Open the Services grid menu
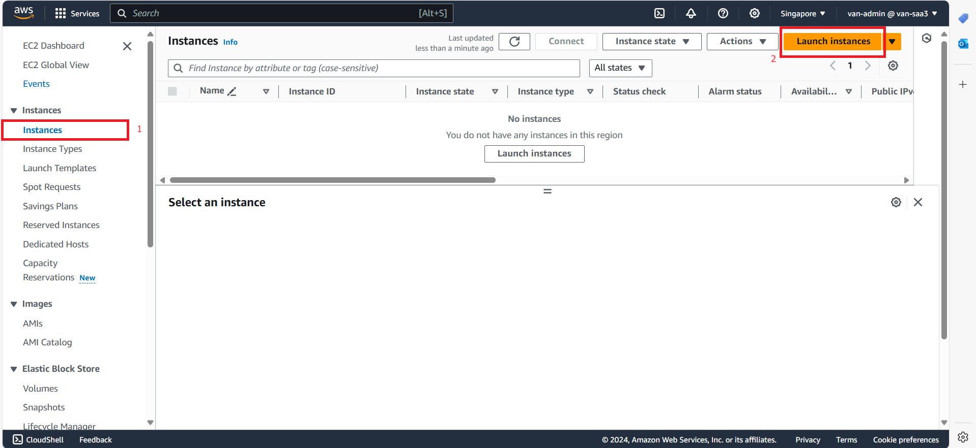The height and width of the screenshot is (448, 976). coord(77,13)
